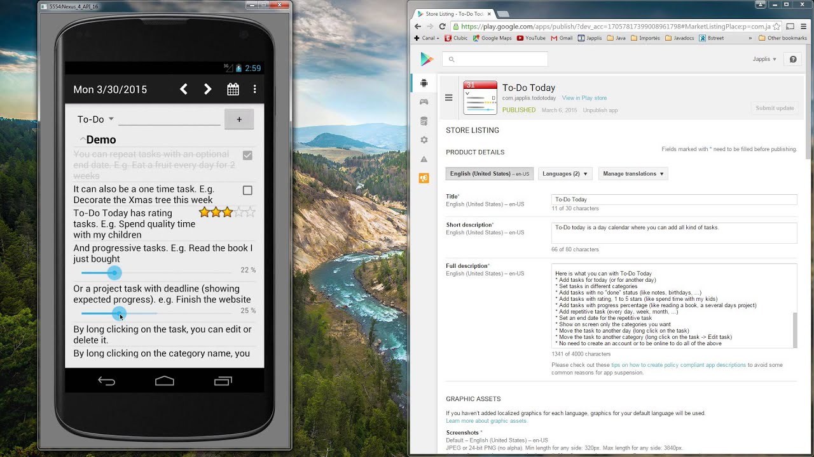Click Chrome back arrow
The width and height of the screenshot is (814, 457).
pos(418,27)
